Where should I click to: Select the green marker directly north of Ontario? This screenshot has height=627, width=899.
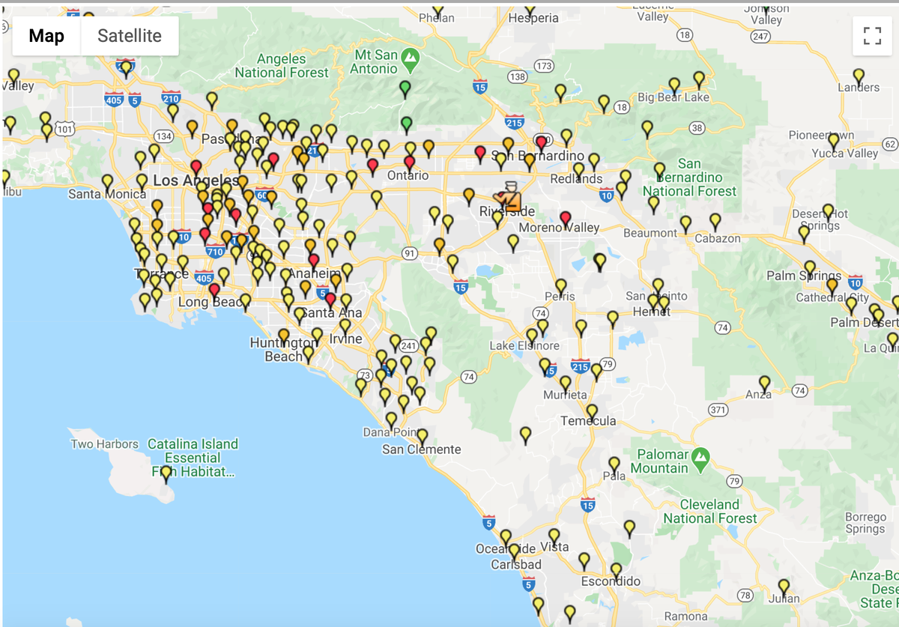tap(407, 124)
